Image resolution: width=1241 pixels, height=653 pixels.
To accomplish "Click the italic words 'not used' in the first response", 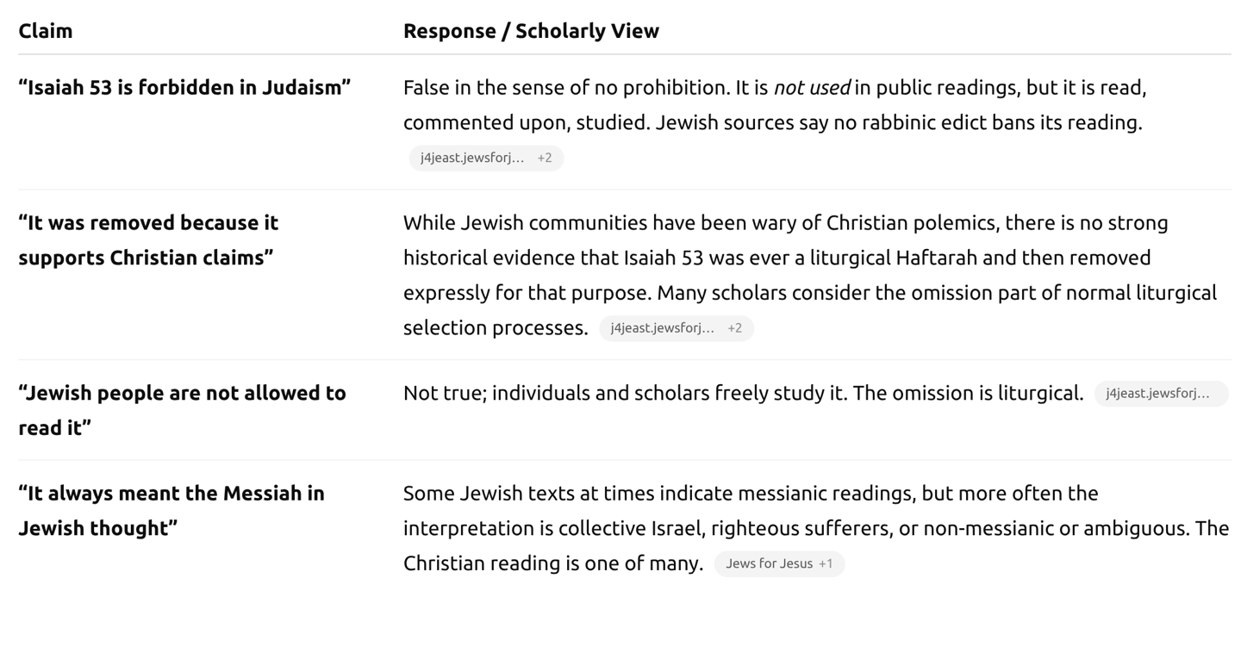I will click(x=812, y=88).
